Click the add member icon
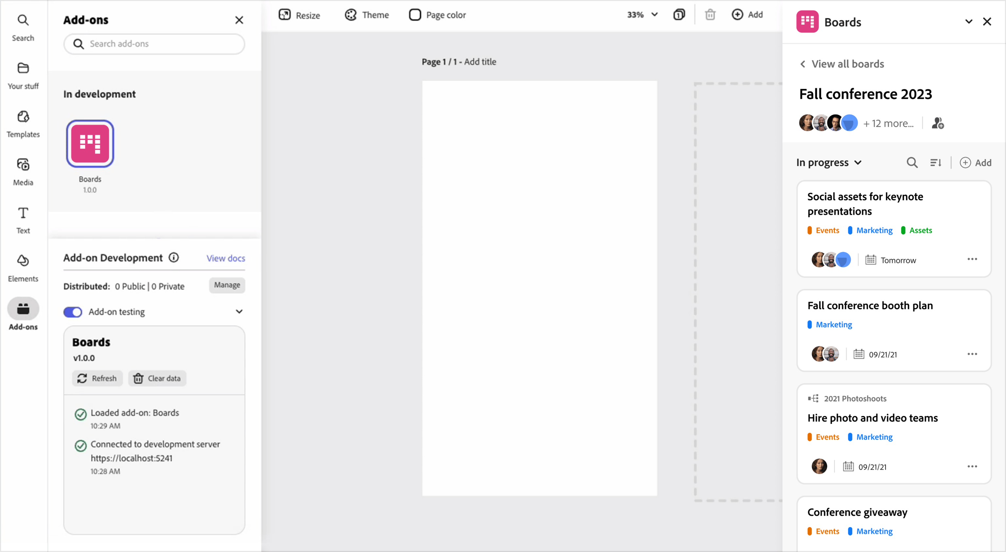1006x552 pixels. coord(938,123)
